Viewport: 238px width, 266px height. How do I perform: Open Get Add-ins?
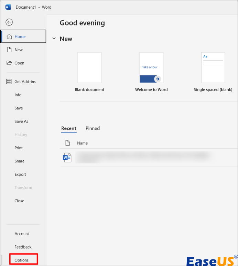tap(23, 82)
